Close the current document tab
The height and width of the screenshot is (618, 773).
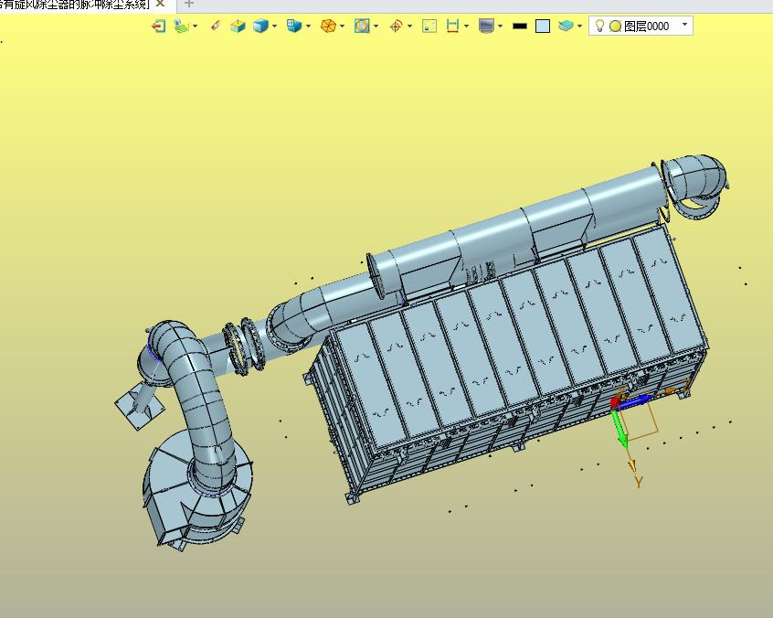click(161, 4)
